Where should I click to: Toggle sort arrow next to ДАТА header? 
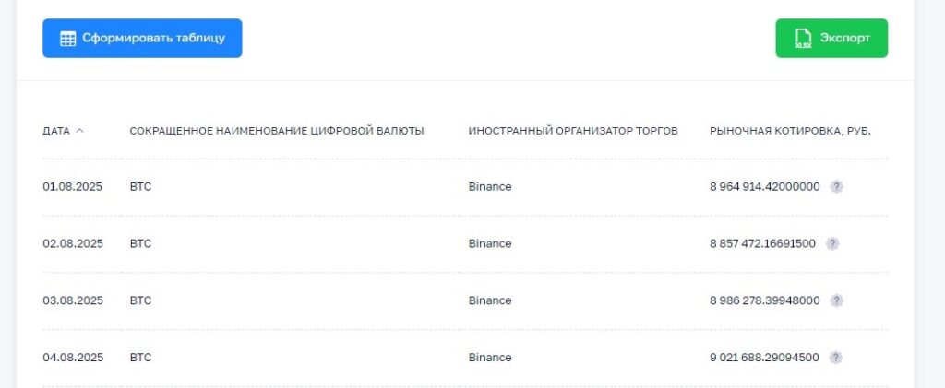(79, 131)
